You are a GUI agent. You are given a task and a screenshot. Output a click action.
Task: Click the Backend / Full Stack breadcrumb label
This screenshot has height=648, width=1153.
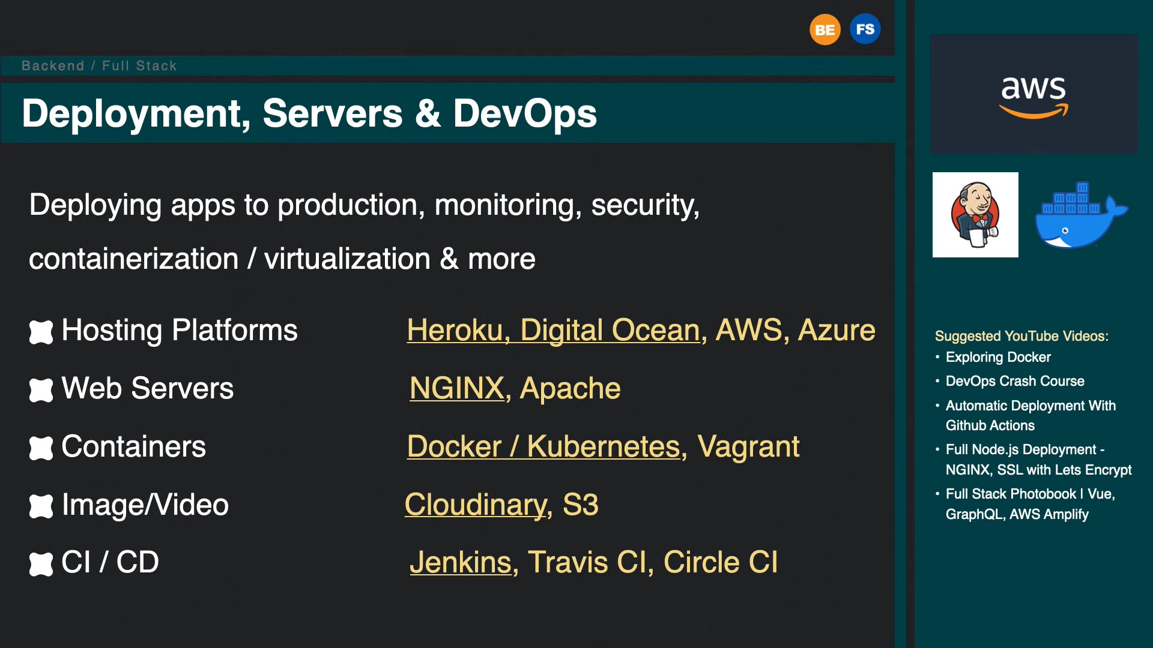click(x=99, y=65)
